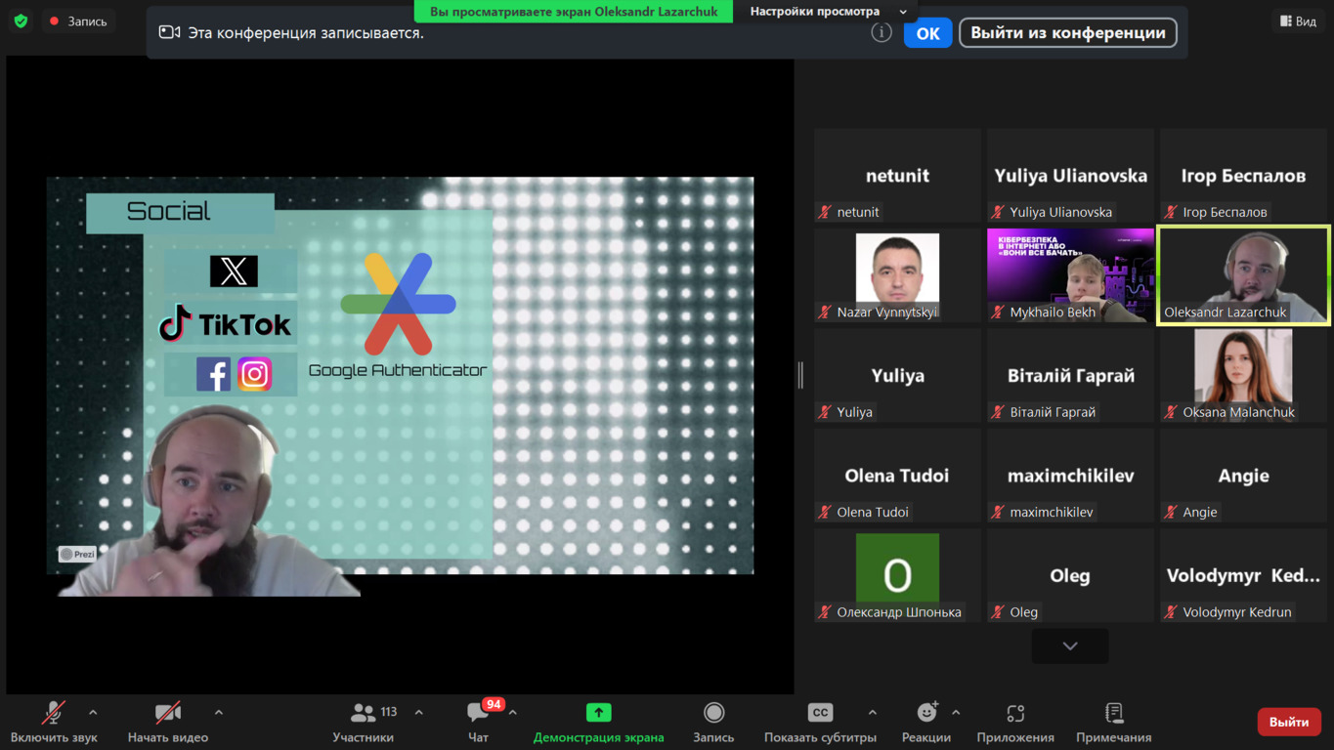Click muted mic icon on Angie tile
The width and height of the screenshot is (1334, 750).
click(1171, 512)
